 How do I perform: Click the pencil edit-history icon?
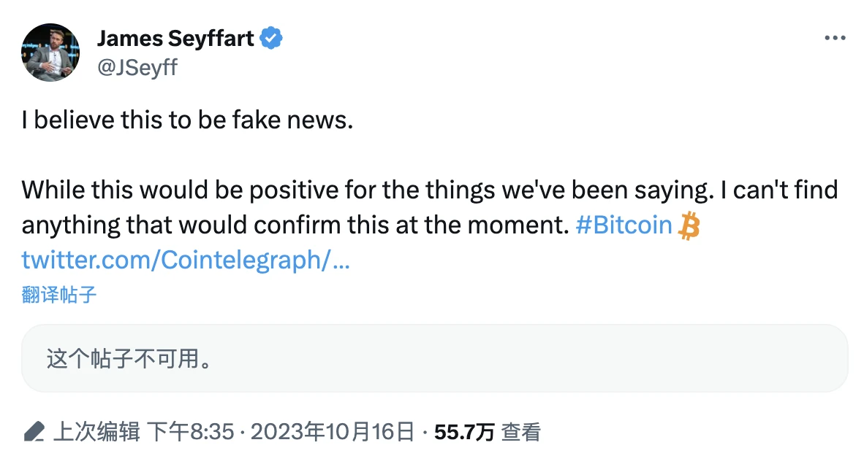coord(34,432)
